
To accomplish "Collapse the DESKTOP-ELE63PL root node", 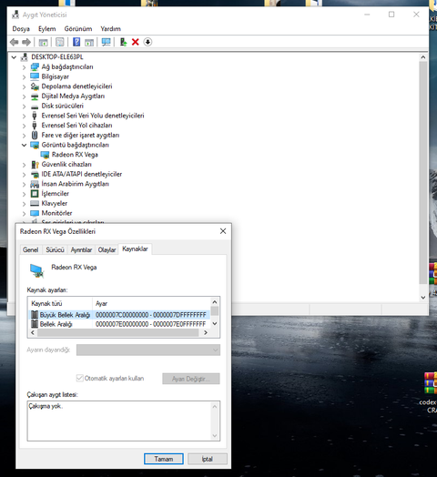I will coord(14,57).
